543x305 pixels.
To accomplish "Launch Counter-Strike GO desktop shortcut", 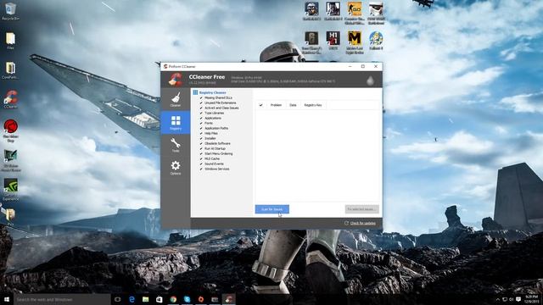I will (355, 14).
